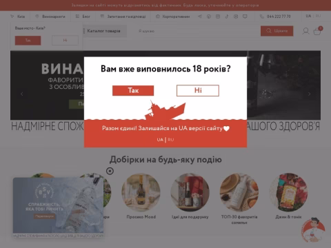Image resolution: width=331 pixels, height=248 pixels.
Task: Open ТОП-30 фаворитів сомельє thumbnail
Action: (x=239, y=192)
